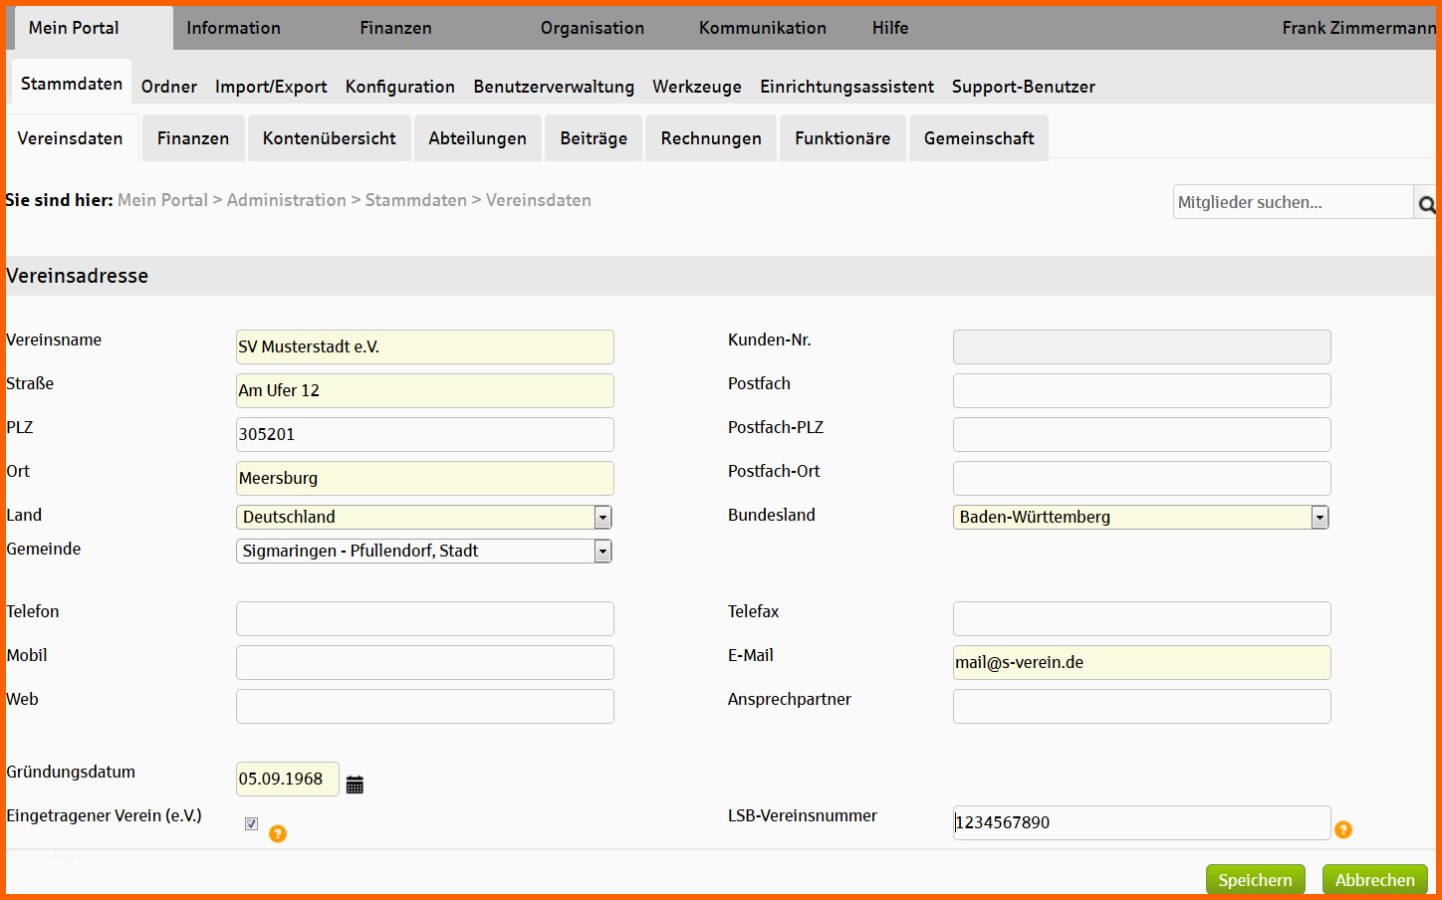Screen dimensions: 1442x900
Task: Click the E-Mail field with mail@s-verein.de
Action: tap(1142, 662)
